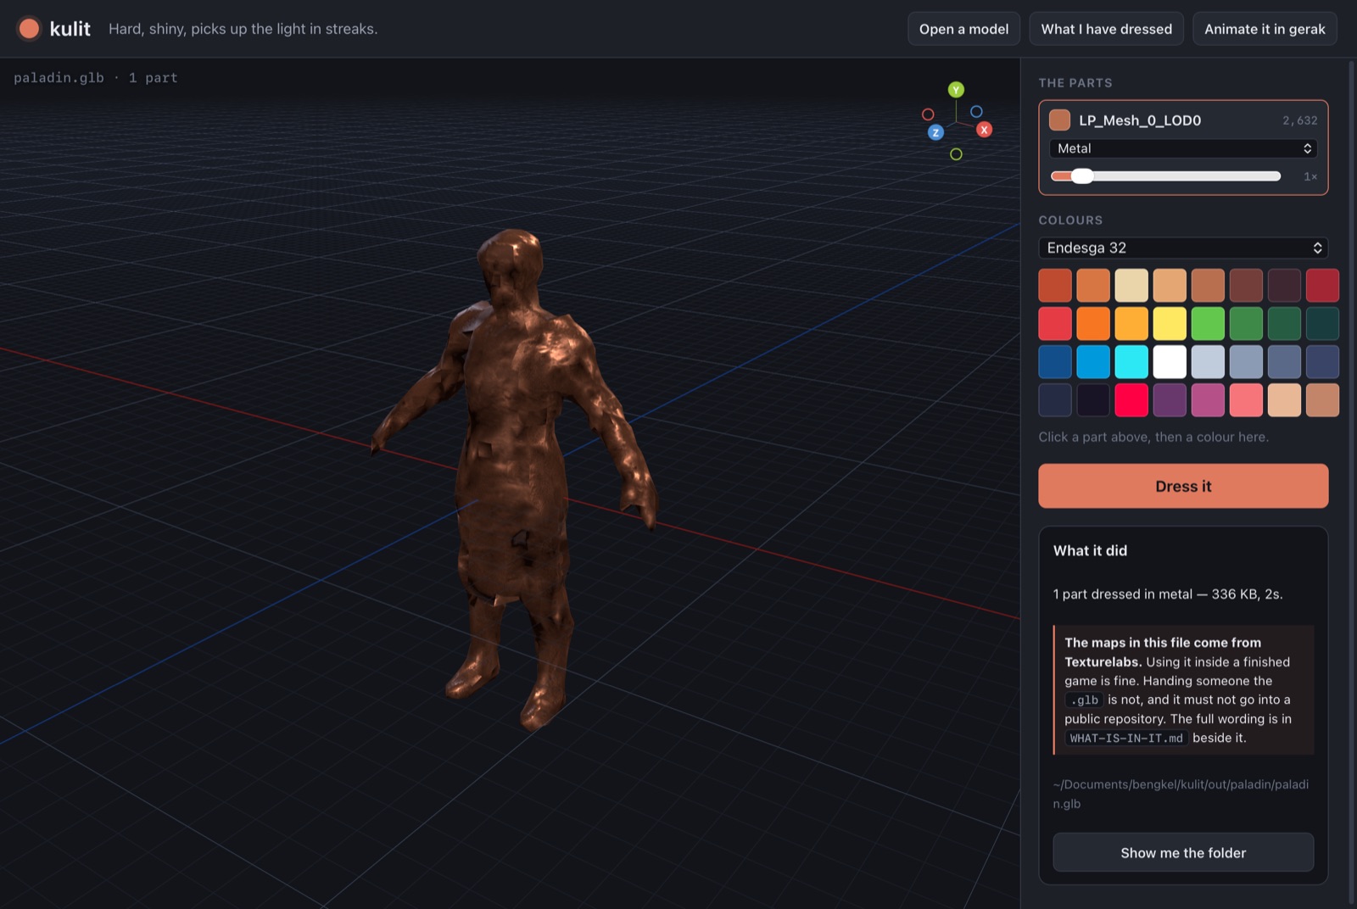Click the hollow red negative-X gizmo circle
The image size is (1357, 909).
[928, 114]
